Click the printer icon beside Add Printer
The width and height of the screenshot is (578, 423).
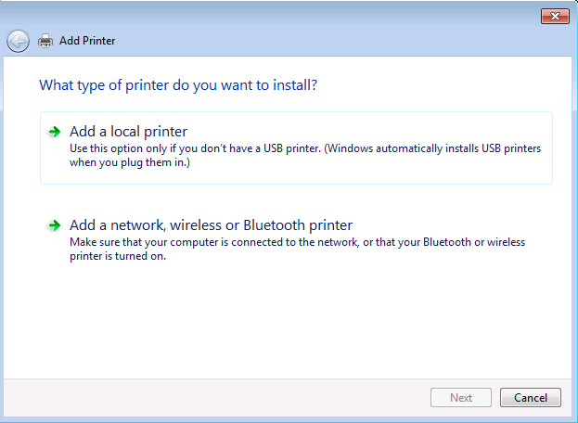[x=45, y=41]
